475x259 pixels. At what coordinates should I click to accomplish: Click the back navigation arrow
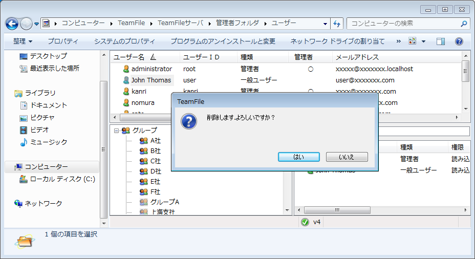tap(12, 24)
